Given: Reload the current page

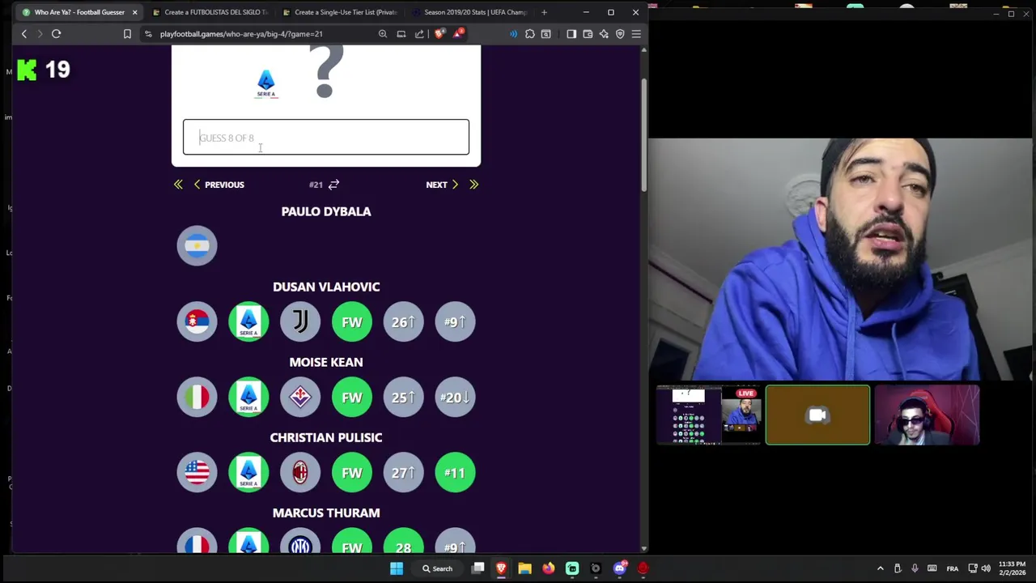Looking at the screenshot, I should (57, 34).
